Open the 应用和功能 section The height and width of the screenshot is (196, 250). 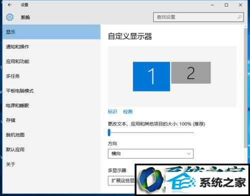[x=51, y=61]
